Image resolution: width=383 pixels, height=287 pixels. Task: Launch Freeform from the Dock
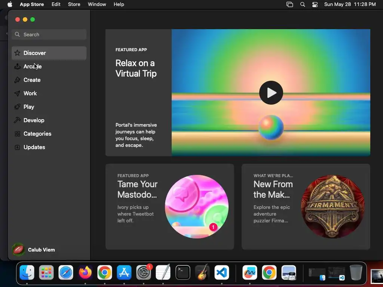click(249, 272)
